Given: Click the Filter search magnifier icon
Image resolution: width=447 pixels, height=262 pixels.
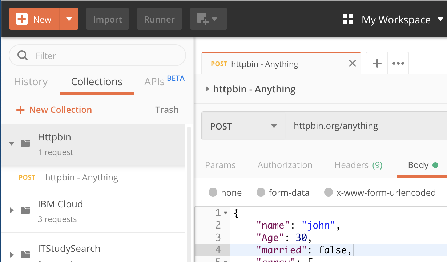Looking at the screenshot, I should tap(23, 56).
